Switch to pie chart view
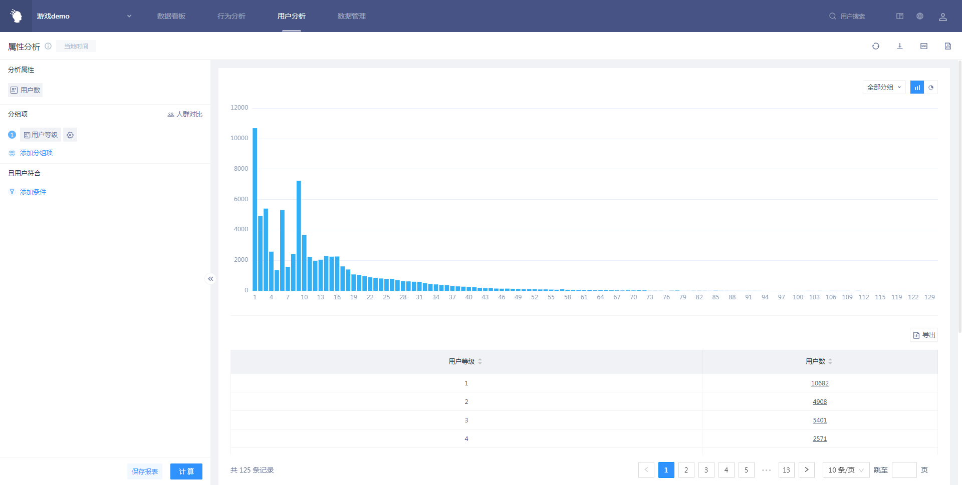Image resolution: width=962 pixels, height=485 pixels. pyautogui.click(x=931, y=88)
